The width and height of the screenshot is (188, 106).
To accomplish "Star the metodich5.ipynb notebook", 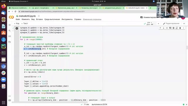I will pyautogui.click(x=39, y=16).
